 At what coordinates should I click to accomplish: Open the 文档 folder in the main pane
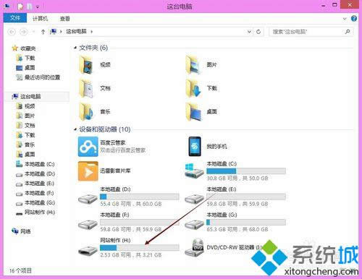(x=95, y=88)
